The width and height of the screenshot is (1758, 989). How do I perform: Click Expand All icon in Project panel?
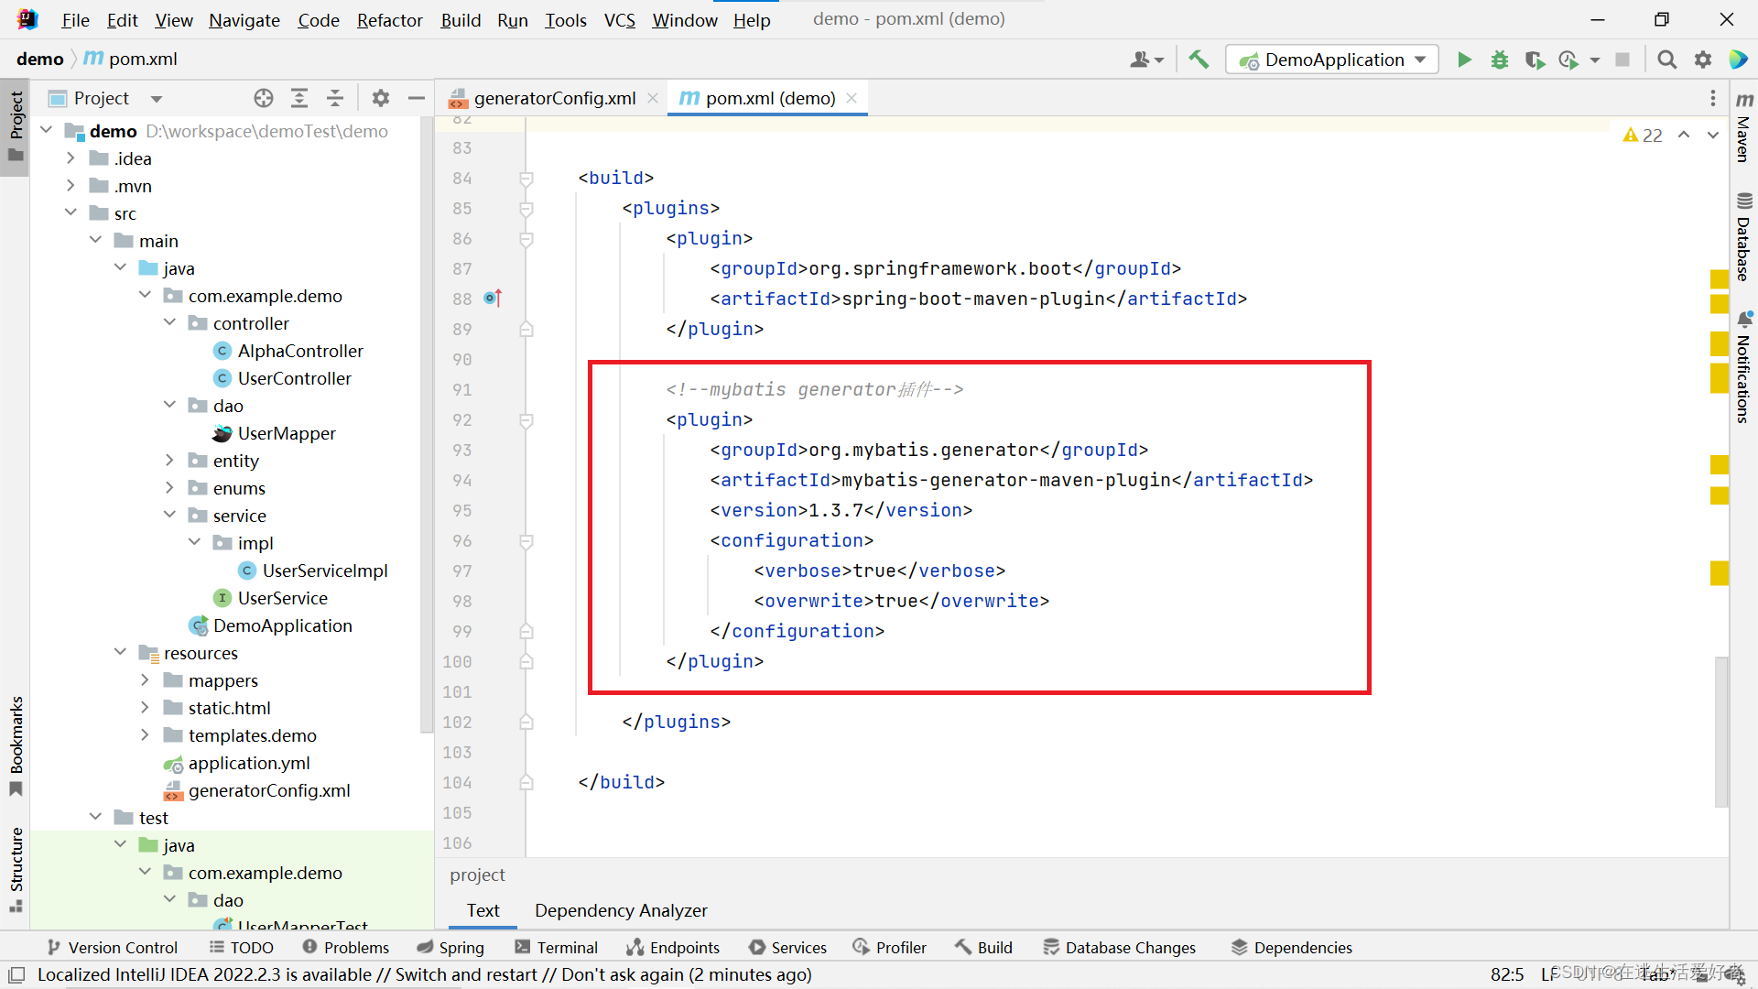click(x=299, y=98)
